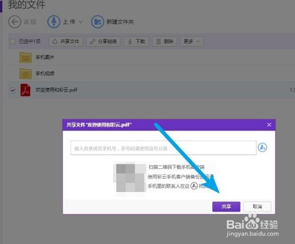The image size is (295, 244).
Task: Uncheck the 欢迎使用和彩云.pdf checkbox
Action: (13, 90)
